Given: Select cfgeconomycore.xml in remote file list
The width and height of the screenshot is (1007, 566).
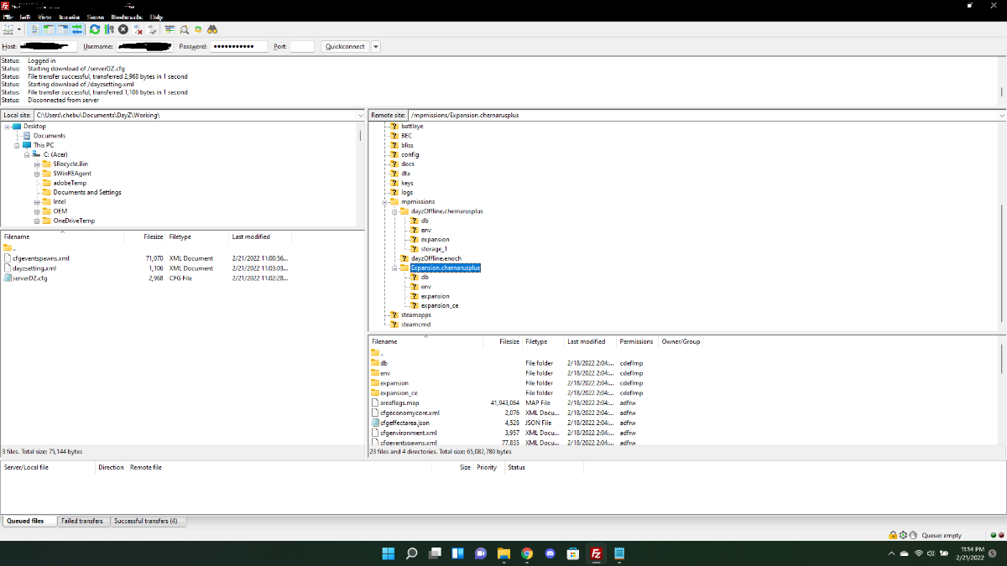Looking at the screenshot, I should [410, 413].
